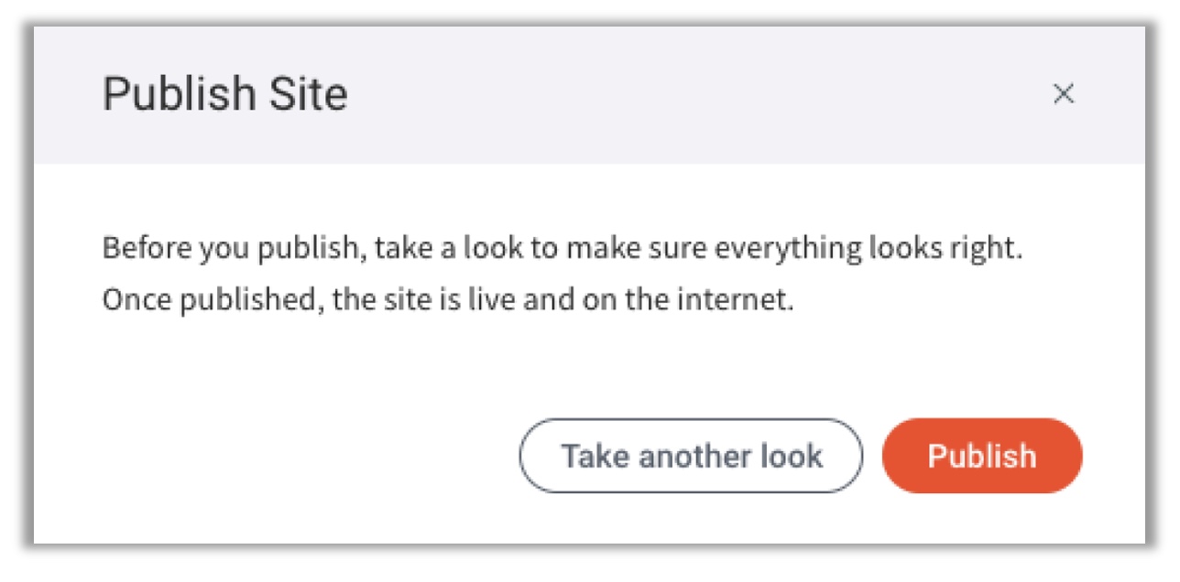Click the orange Publish button

tap(981, 456)
